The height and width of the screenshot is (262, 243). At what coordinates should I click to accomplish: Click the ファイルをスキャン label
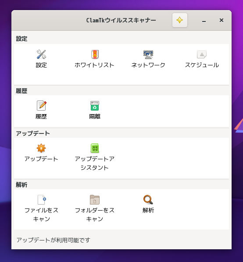[x=41, y=215]
